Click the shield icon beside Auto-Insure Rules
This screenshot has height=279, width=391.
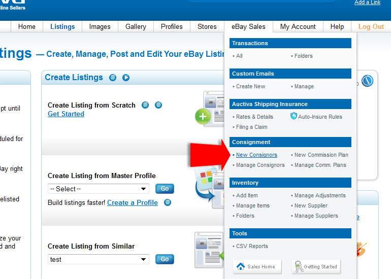click(x=294, y=116)
